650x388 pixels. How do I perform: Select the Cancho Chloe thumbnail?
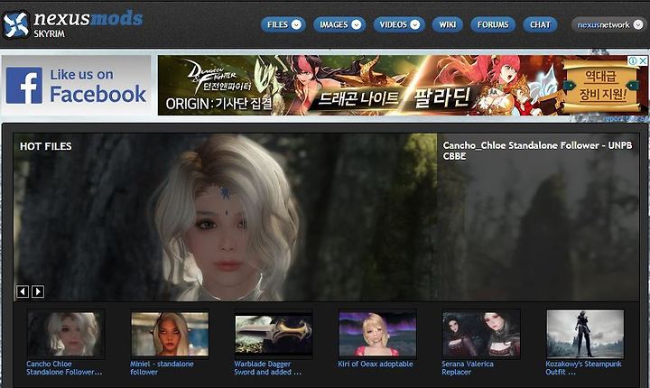[x=66, y=334]
